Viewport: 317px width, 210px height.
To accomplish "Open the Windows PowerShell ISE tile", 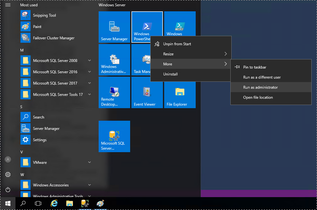I will click(x=180, y=24).
